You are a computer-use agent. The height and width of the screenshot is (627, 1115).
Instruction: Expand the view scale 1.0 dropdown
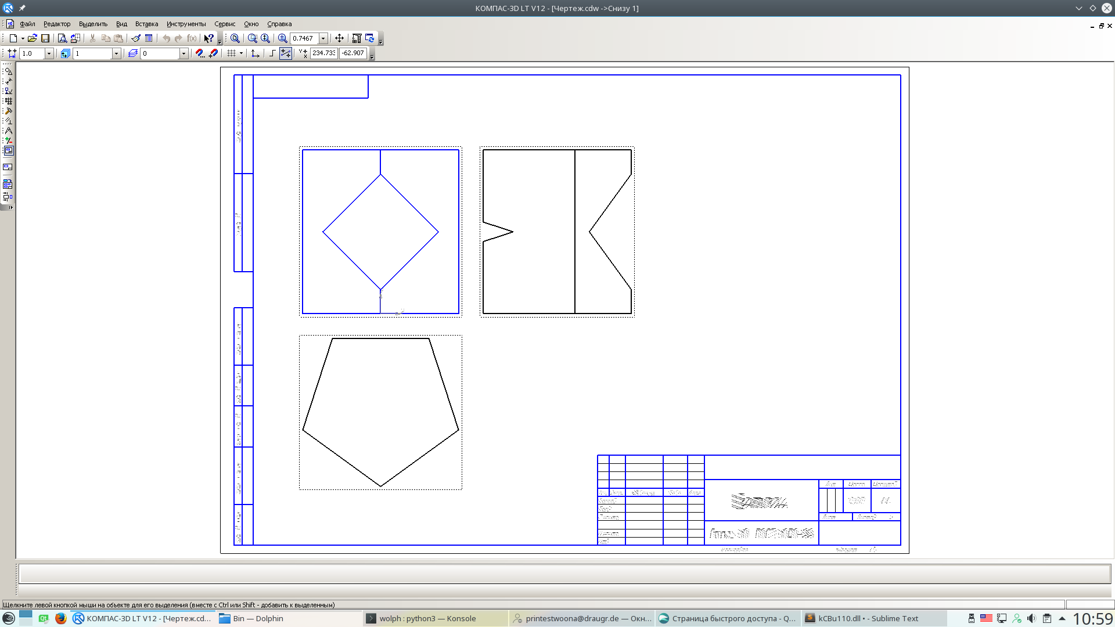(49, 53)
